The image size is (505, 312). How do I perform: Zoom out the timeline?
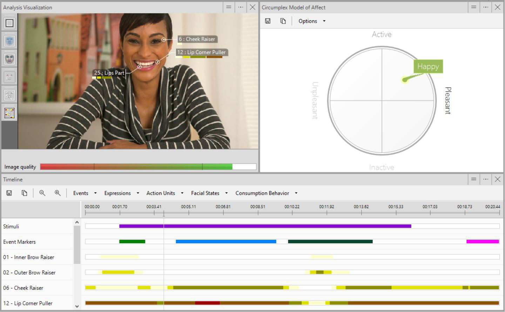[42, 193]
